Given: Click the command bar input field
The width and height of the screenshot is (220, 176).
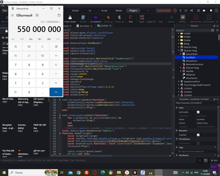Looking at the screenshot, I should click(x=99, y=161).
